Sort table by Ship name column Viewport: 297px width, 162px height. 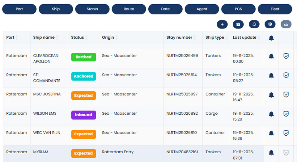(57, 37)
